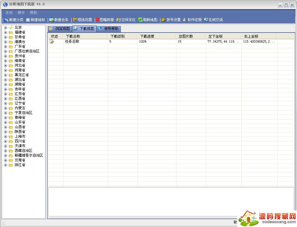Image resolution: width=297 pixels, height=227 pixels.
Task: Sort by the 总图片数 column header
Action: 191,36
